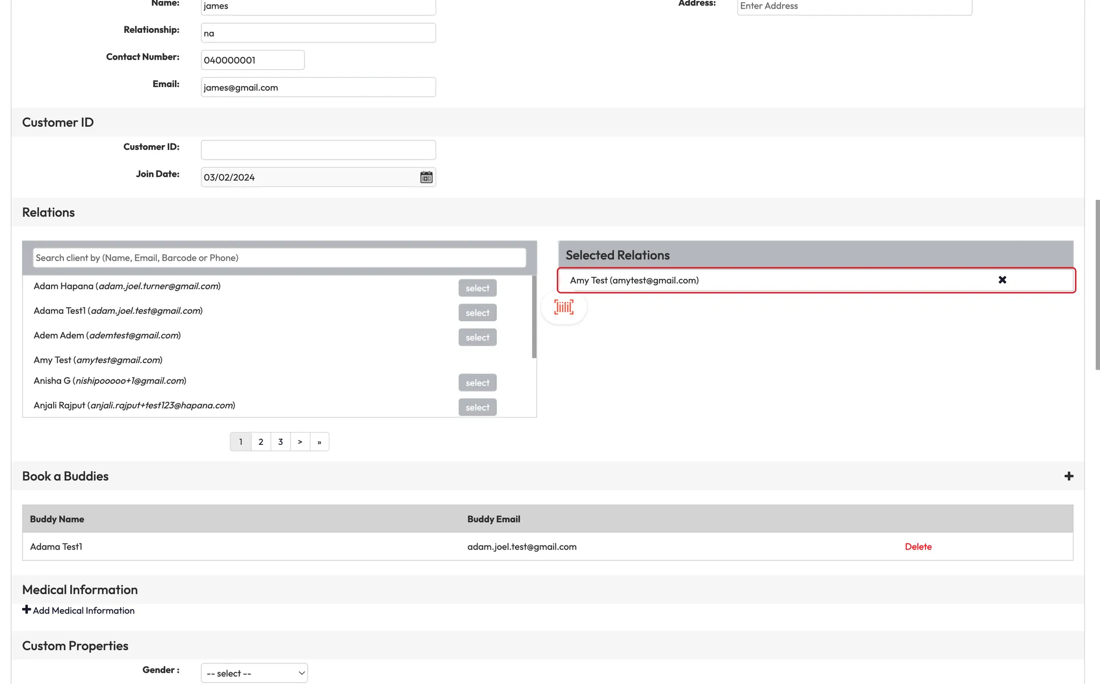Select Adama Test1 as relation
Screen dimensions: 1100x684
(477, 313)
